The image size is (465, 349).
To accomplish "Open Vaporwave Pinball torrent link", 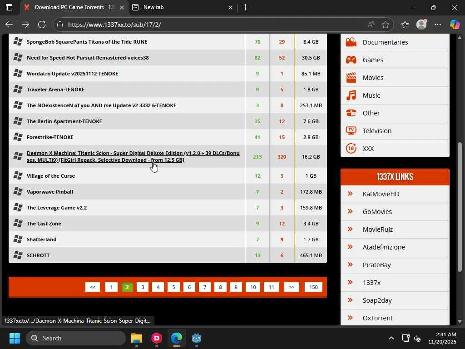I will [50, 192].
